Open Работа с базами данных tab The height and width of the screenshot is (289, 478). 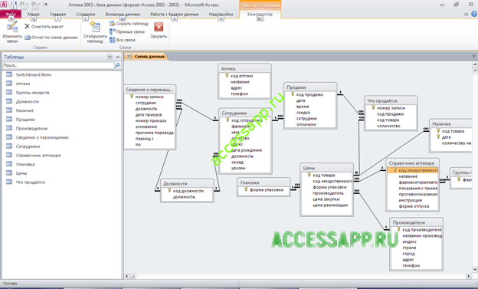pyautogui.click(x=175, y=14)
